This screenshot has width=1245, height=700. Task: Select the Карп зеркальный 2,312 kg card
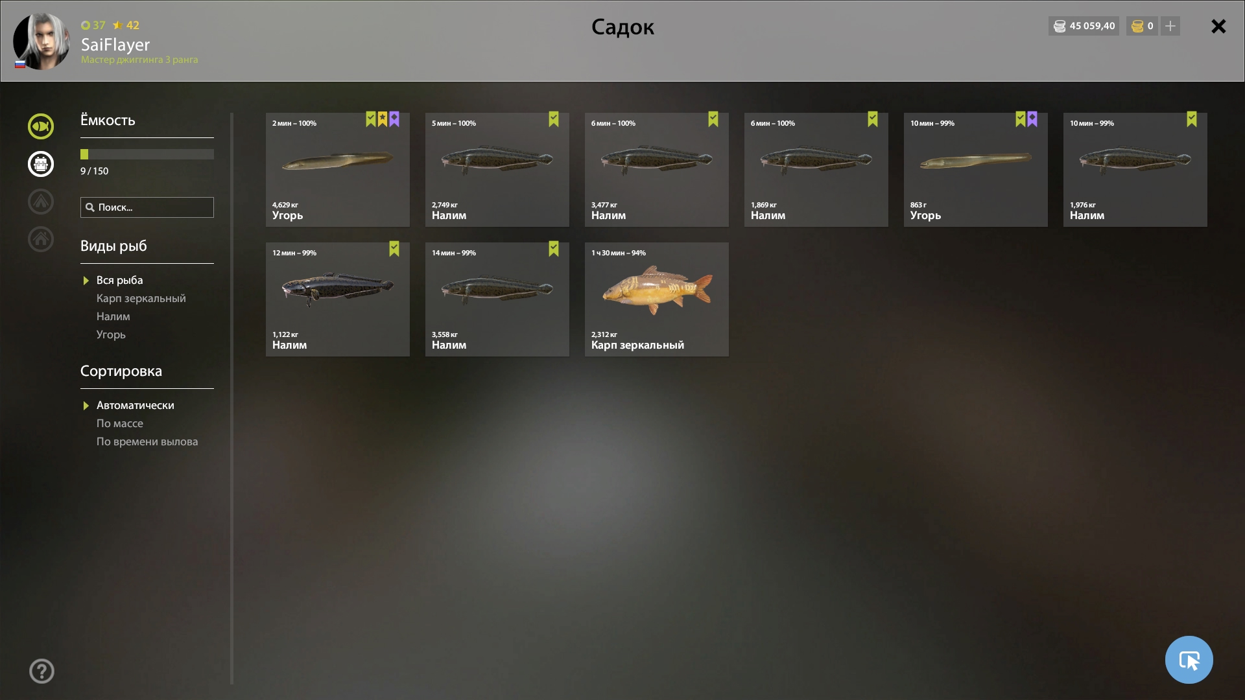tap(656, 299)
